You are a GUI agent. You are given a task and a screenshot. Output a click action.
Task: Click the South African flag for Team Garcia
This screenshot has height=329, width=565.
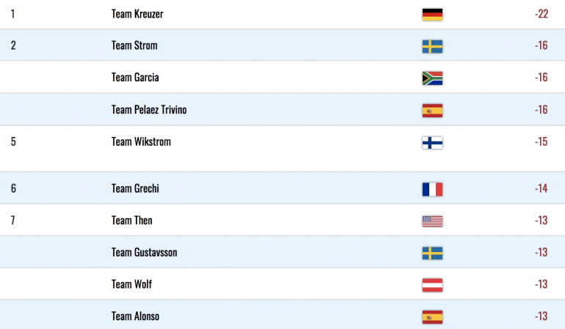[432, 78]
